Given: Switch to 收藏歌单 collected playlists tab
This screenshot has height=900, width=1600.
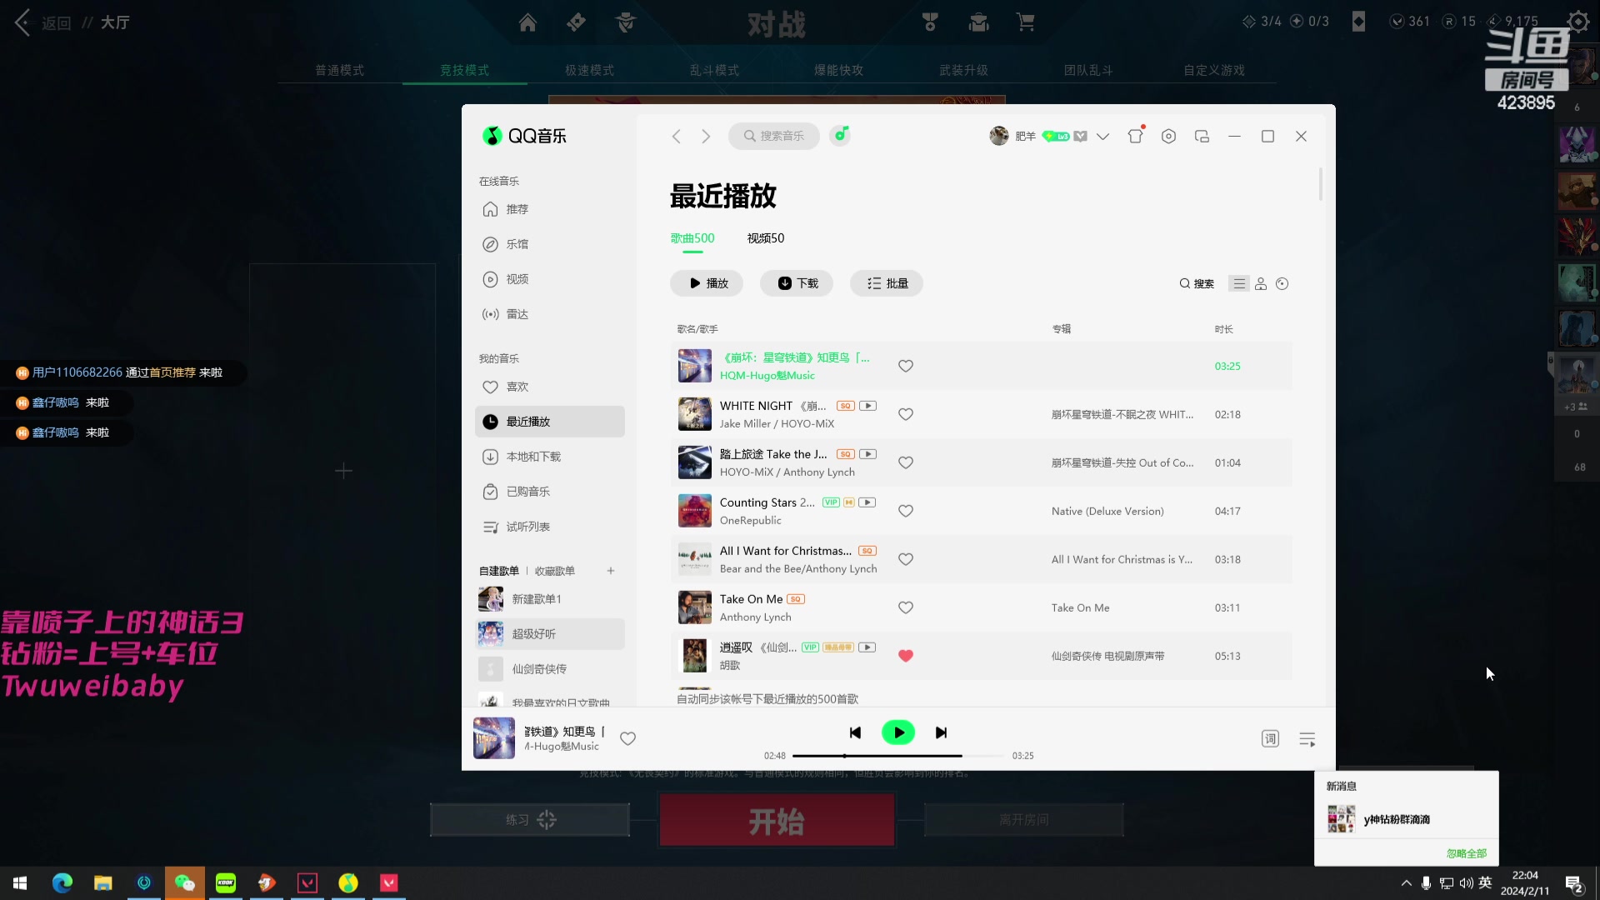Looking at the screenshot, I should click(x=555, y=571).
